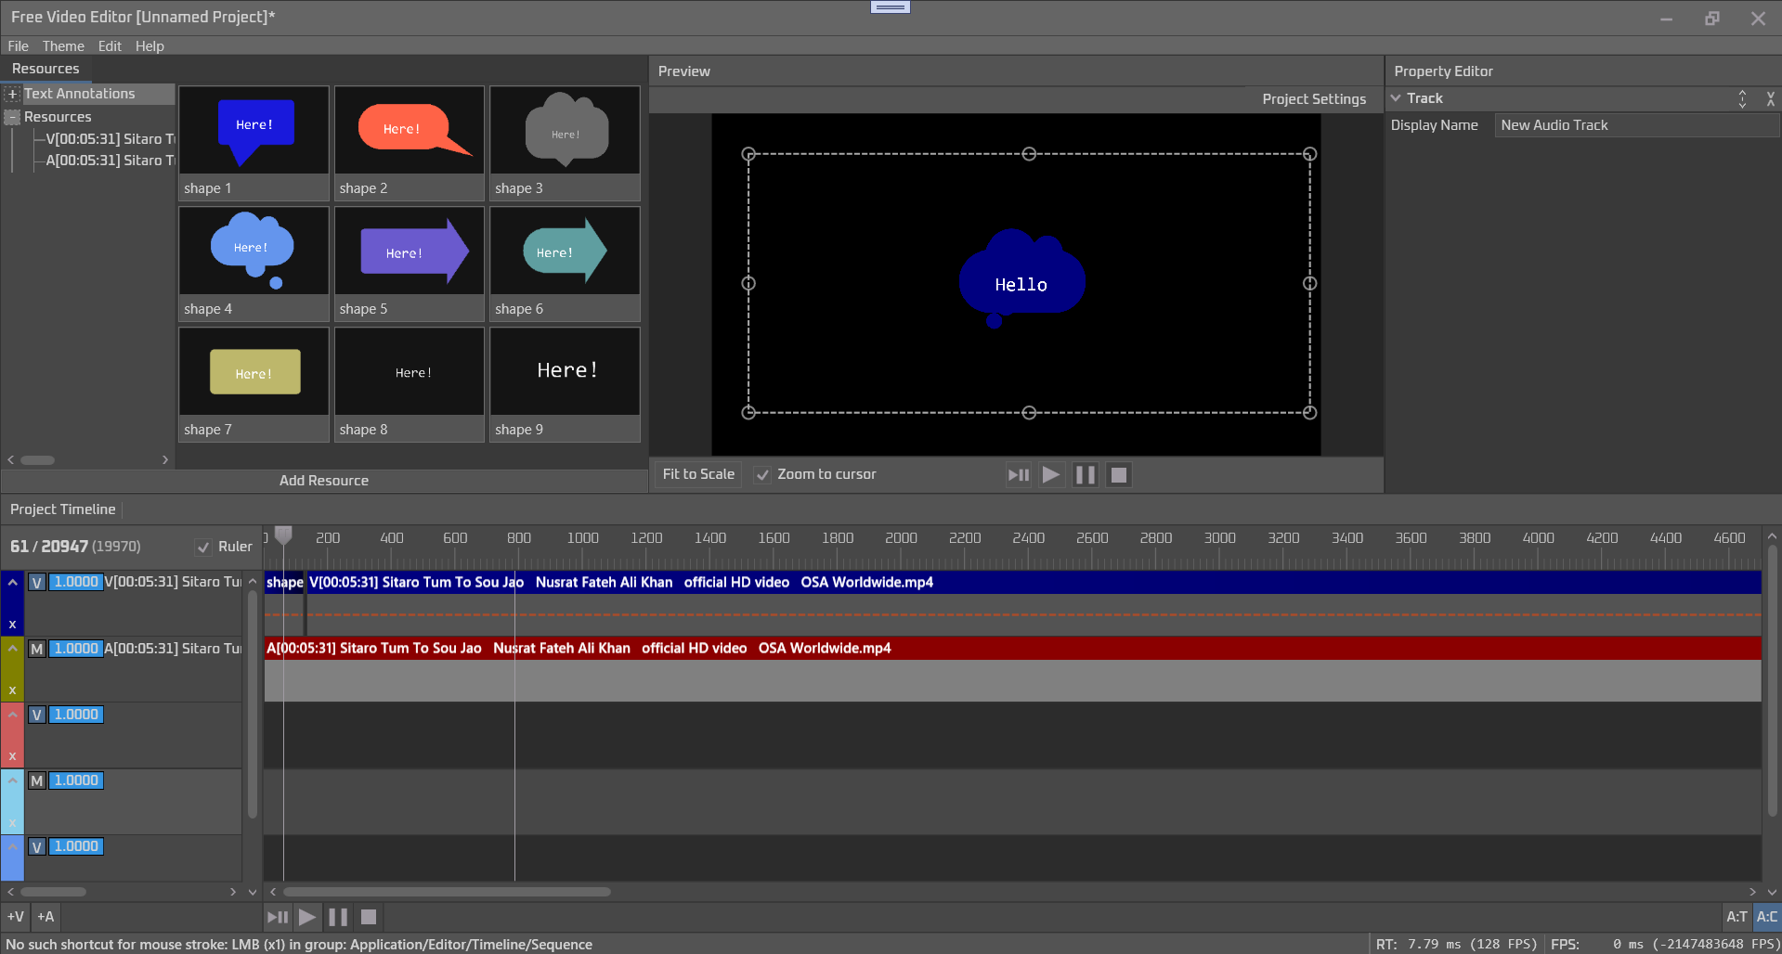1782x954 pixels.
Task: Select the V[00:05:31] Sitaro resource tree item
Action: (111, 139)
